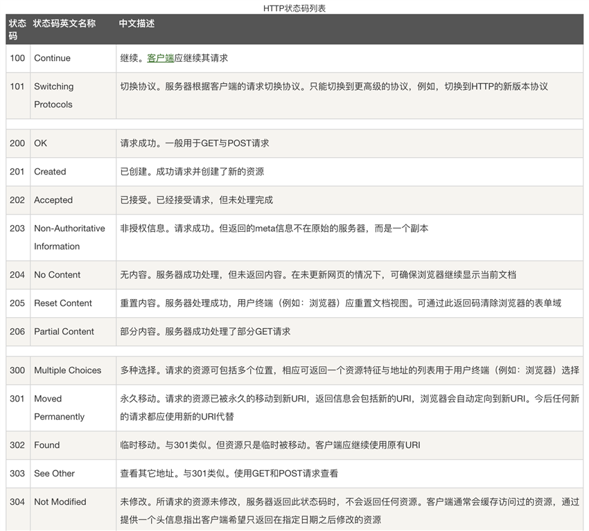The height and width of the screenshot is (531, 589).
Task: Click description 已创建。成功请求并创建了新的资源
Action: [192, 172]
